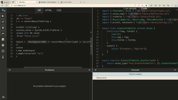This screenshot has height=100, width=178.
Task: Click line 36 checkAgainst10V2 in F# editor
Action: click(37, 42)
